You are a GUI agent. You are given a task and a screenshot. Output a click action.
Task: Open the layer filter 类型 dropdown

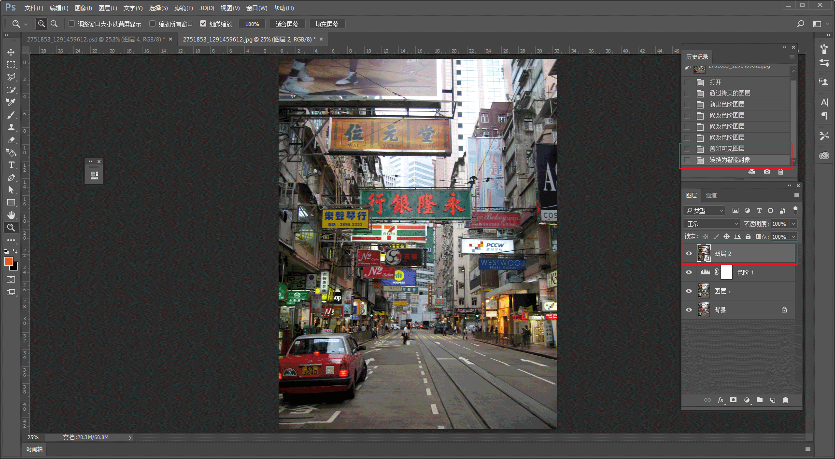tap(704, 211)
